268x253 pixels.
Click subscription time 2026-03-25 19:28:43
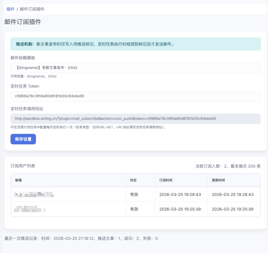click(180, 195)
